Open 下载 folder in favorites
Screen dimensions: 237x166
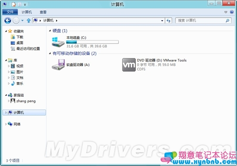coord(20,37)
